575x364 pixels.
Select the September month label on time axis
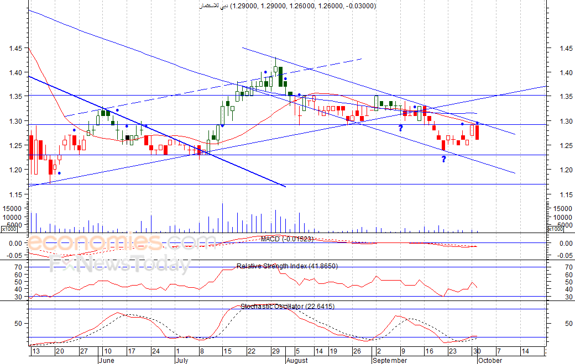(x=390, y=360)
